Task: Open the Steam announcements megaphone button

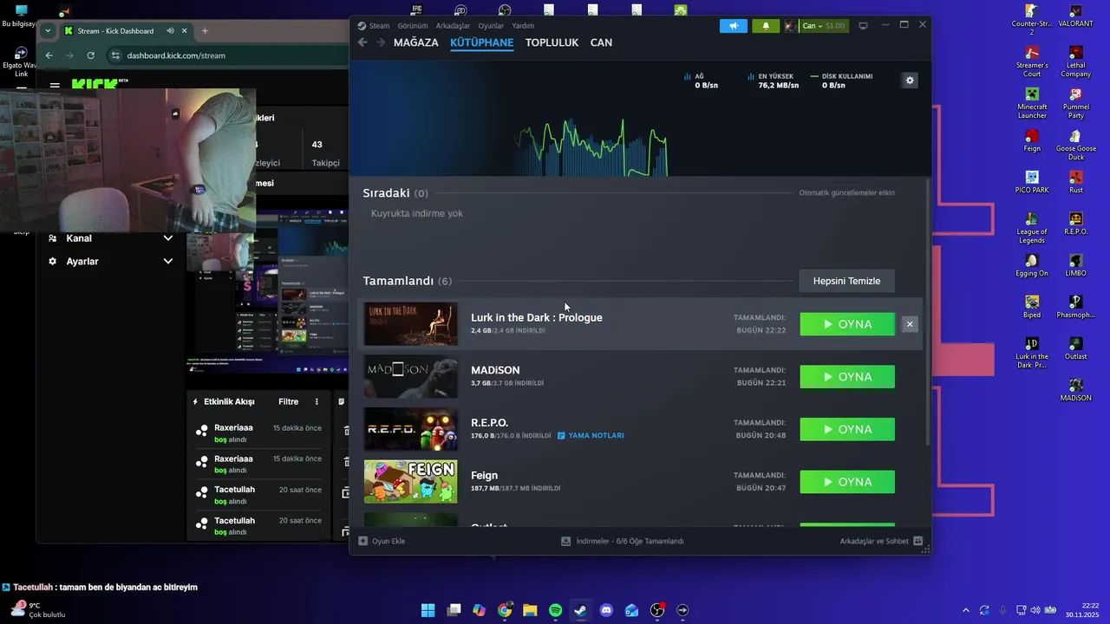Action: [x=733, y=26]
